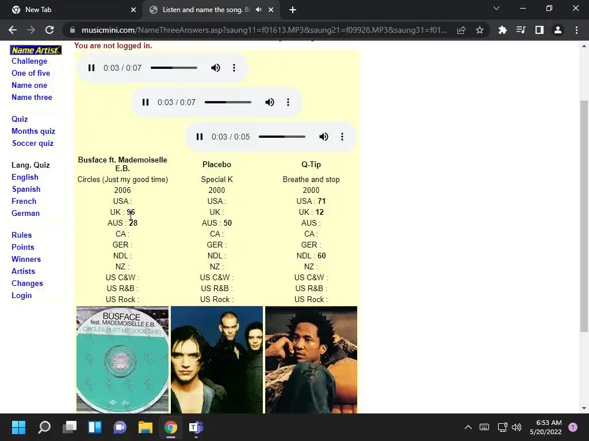
Task: Click the Placebo band photo
Action: pos(217,359)
